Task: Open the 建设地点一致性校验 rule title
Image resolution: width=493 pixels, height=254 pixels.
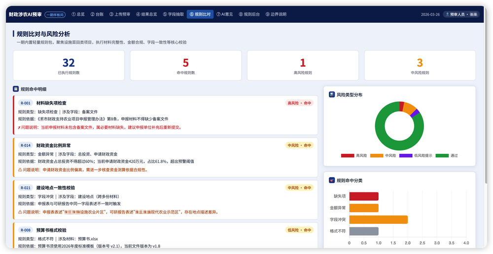Action: (x=56, y=188)
